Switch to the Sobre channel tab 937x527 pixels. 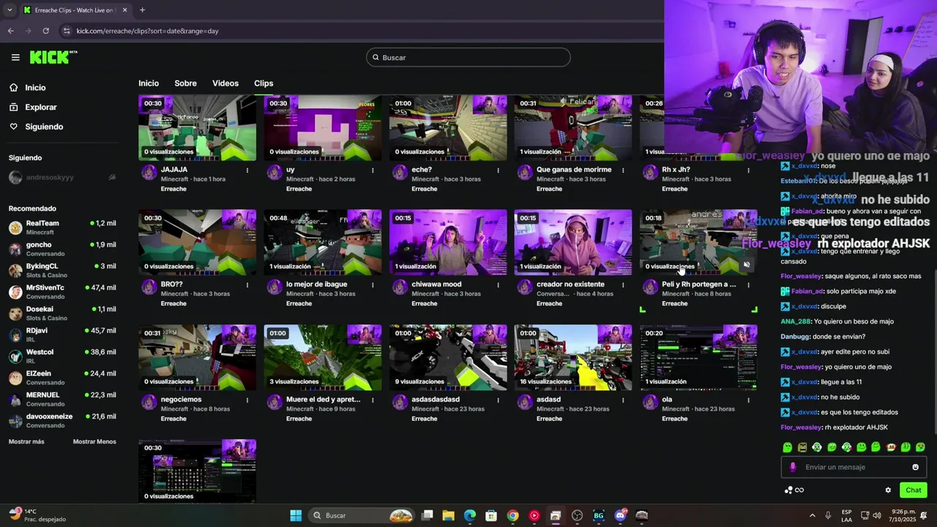click(x=185, y=83)
